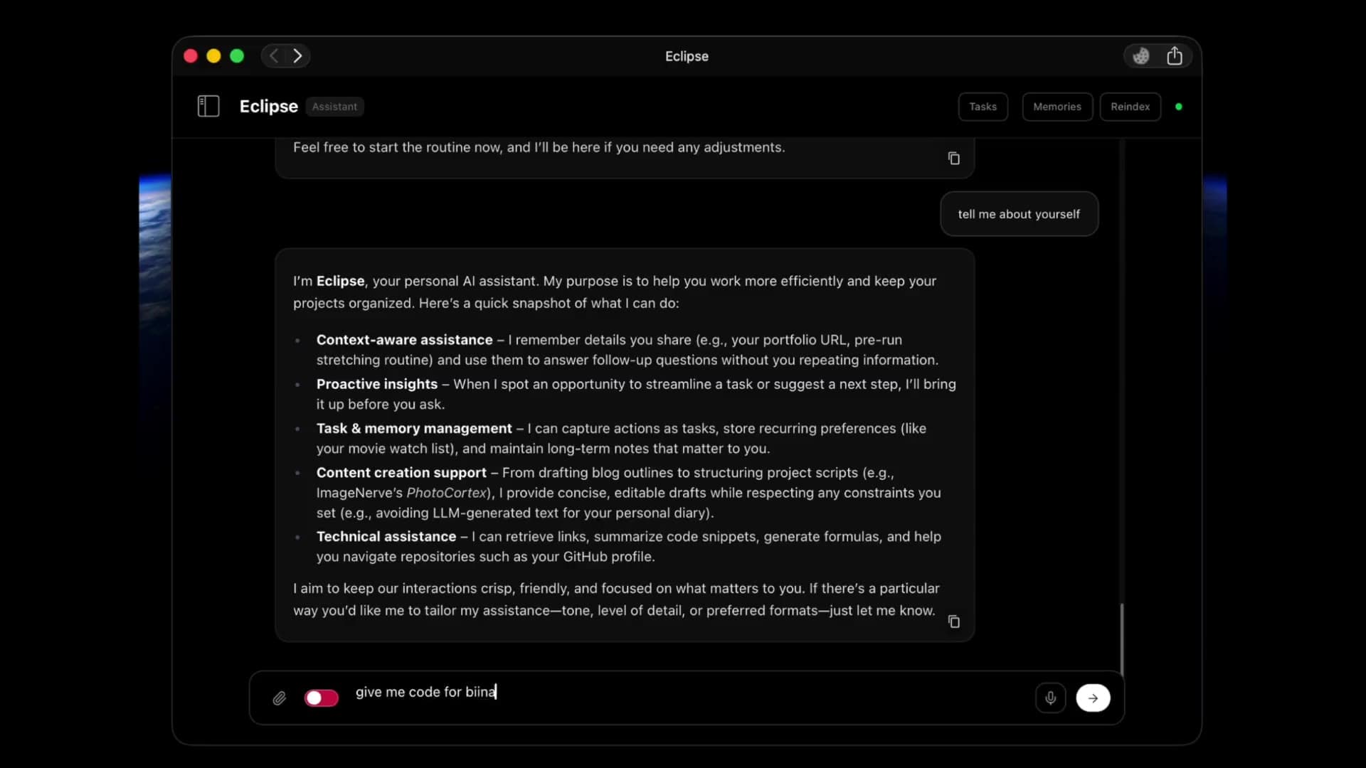Toggle the red switch in input bar
This screenshot has width=1366, height=768.
(322, 698)
